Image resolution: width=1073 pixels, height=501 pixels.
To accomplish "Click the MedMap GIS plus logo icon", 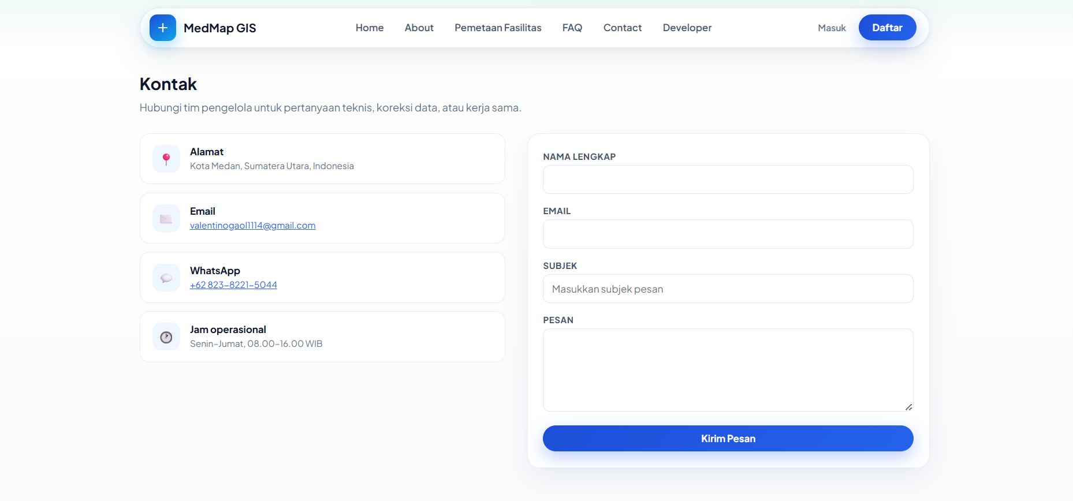I will click(x=163, y=28).
